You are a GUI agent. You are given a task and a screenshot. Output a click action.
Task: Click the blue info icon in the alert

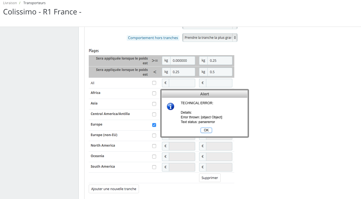[171, 106]
